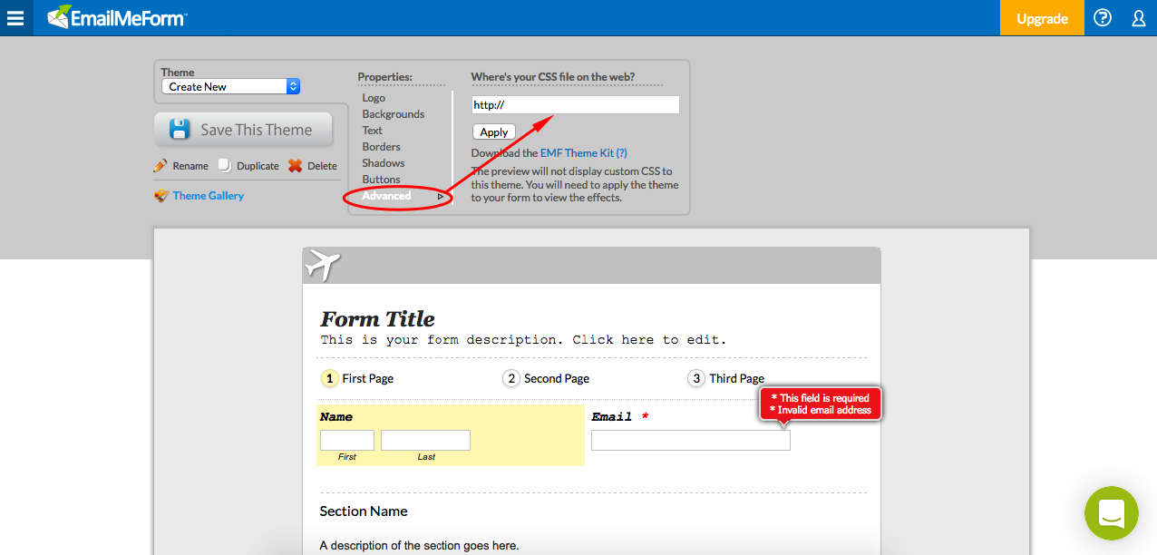Select Buttons in Properties list
Image resolution: width=1157 pixels, height=555 pixels.
381,180
